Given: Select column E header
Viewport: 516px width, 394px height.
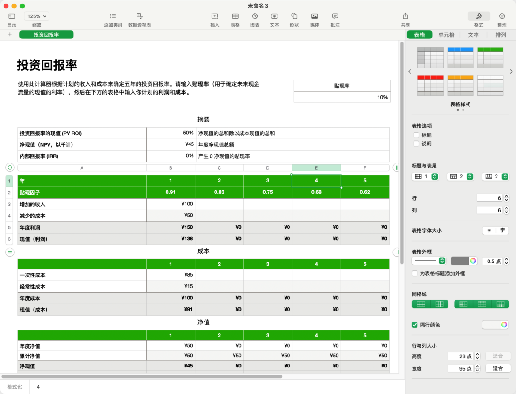Looking at the screenshot, I should click(316, 167).
